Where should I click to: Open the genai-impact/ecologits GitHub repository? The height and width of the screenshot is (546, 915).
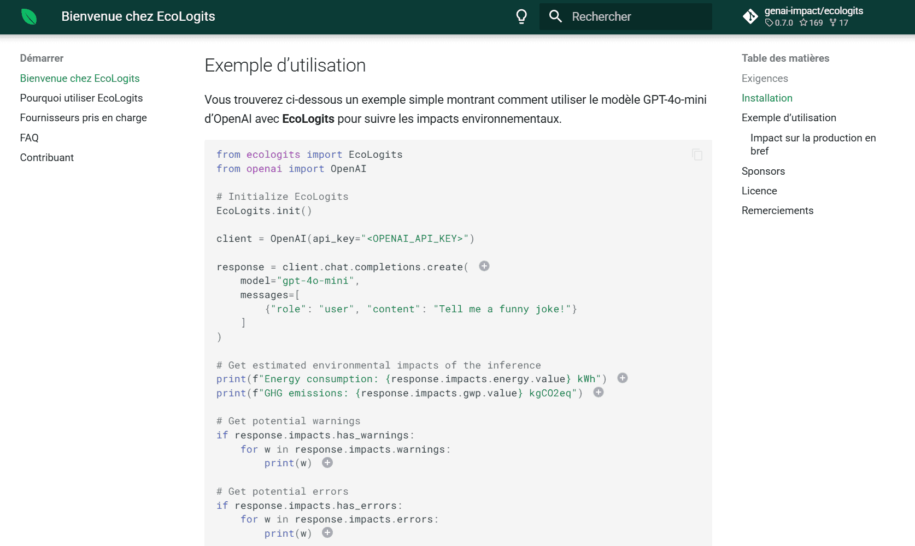(803, 17)
